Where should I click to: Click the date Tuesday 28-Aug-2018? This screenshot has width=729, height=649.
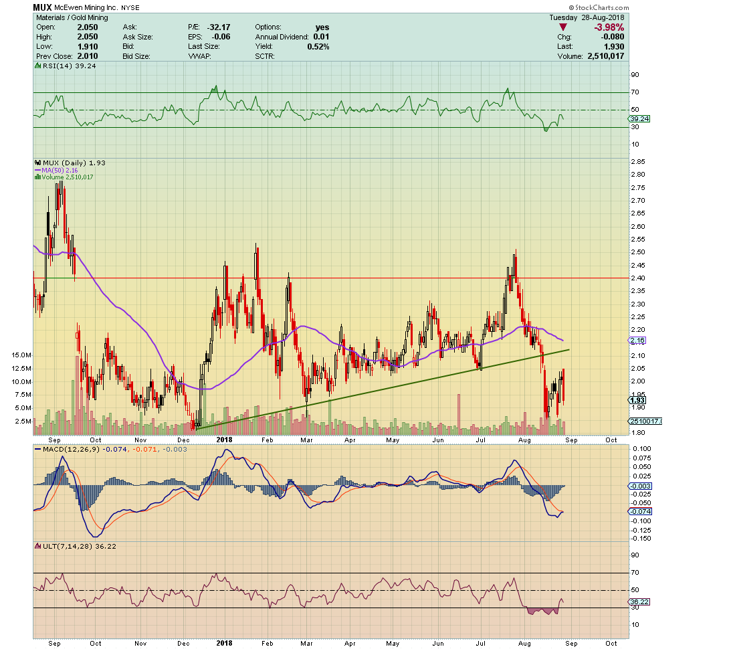pyautogui.click(x=587, y=17)
